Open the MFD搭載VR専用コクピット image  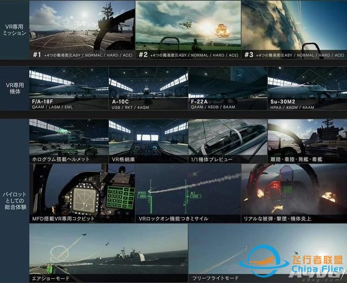[82, 193]
